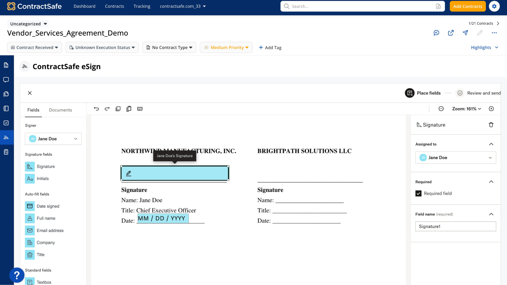Go to next contract with arrow

click(x=498, y=23)
